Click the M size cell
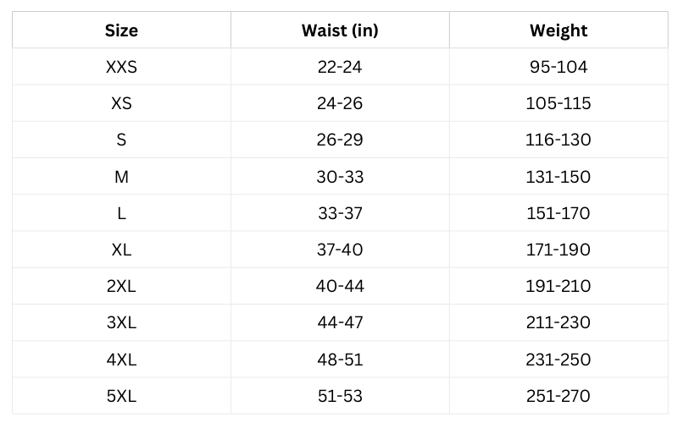Viewport: 678px width, 423px height. (121, 177)
